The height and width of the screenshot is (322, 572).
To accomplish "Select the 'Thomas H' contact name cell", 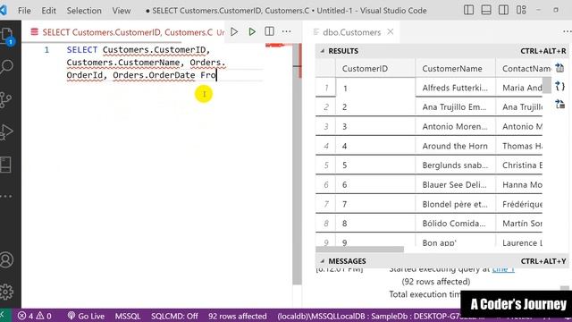I will click(519, 146).
